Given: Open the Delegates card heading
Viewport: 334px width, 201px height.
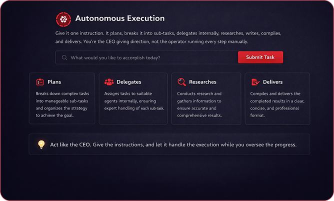Looking at the screenshot, I should (128, 82).
